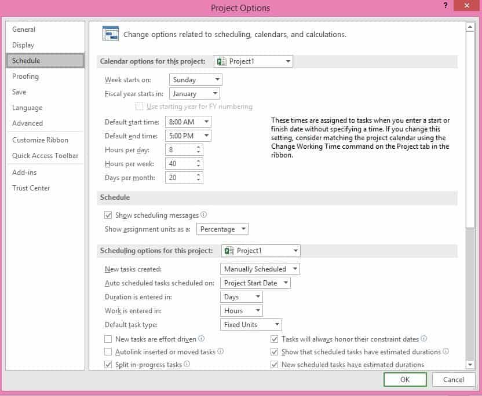482x396 pixels.
Task: Open the Customize Ribbon category
Action: 40,140
